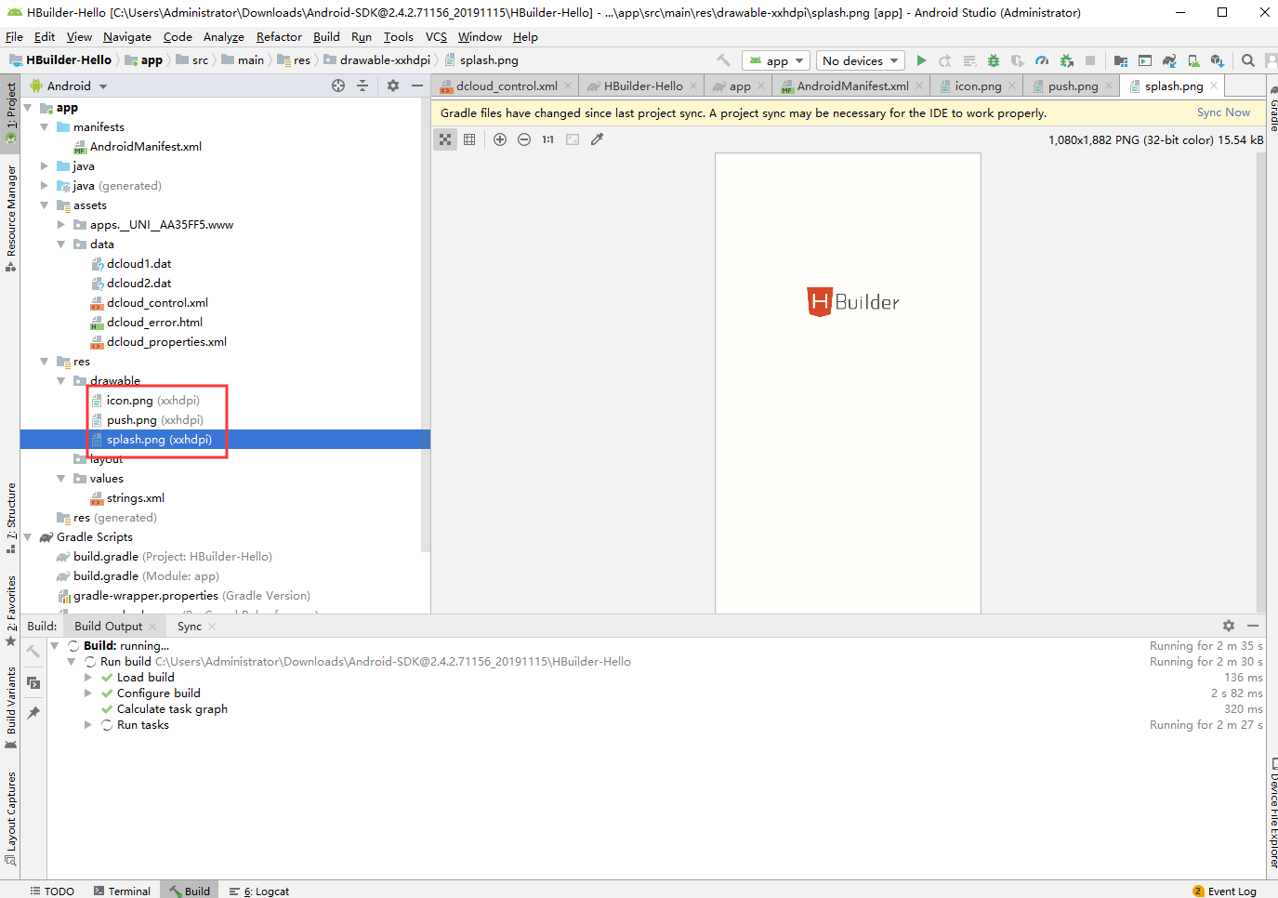Viewport: 1278px width, 898px height.
Task: Click the locate opened file target icon
Action: pyautogui.click(x=338, y=86)
